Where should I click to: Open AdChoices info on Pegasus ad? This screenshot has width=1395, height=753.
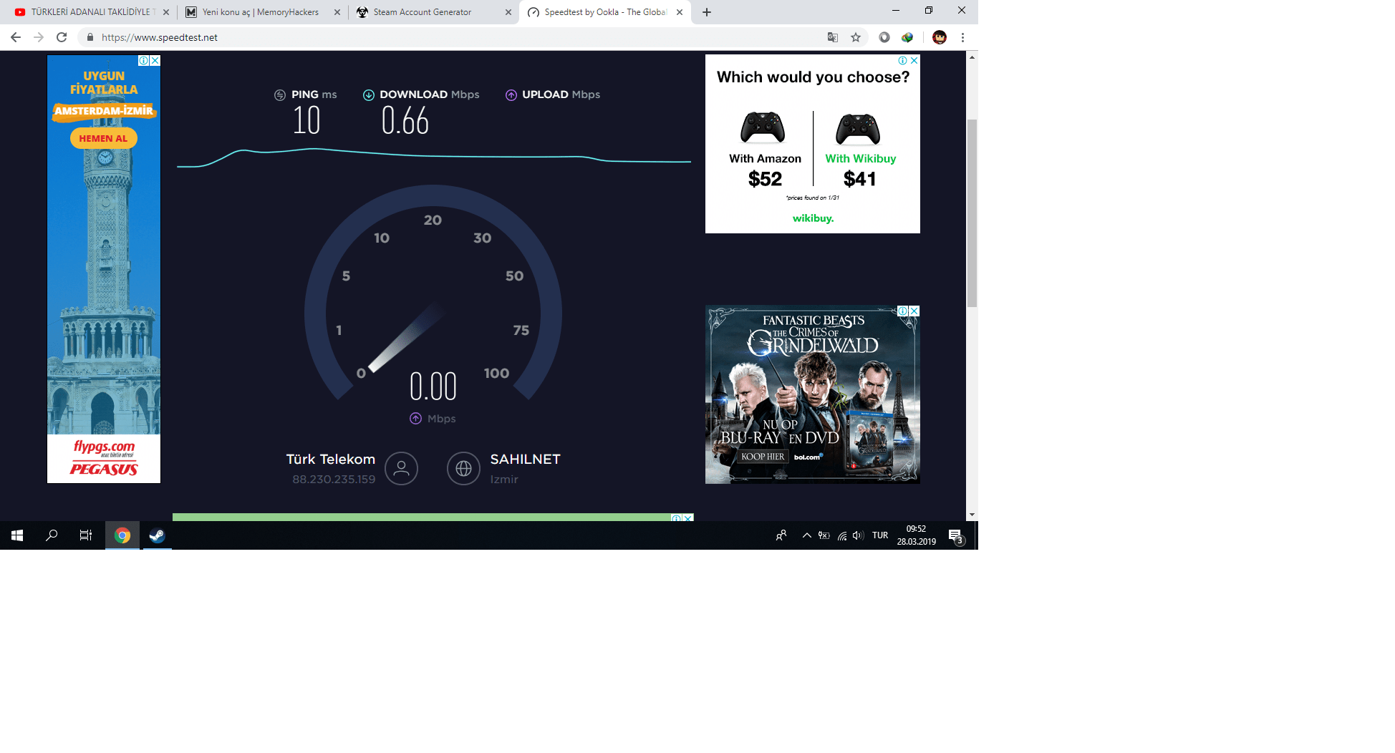click(x=144, y=61)
